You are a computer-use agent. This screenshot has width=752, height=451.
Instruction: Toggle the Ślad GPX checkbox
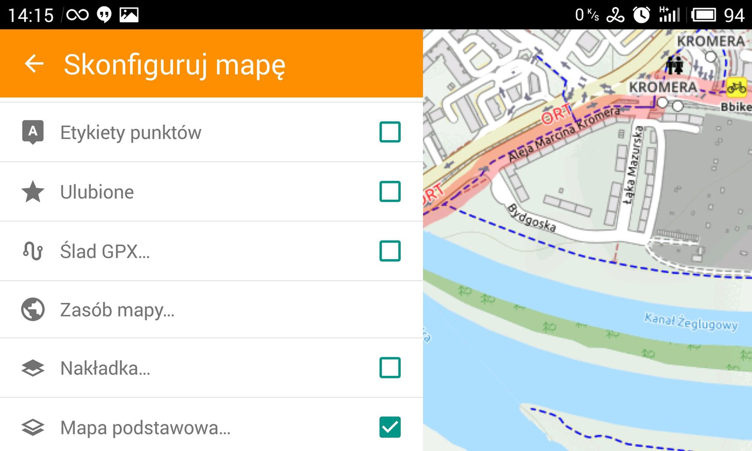click(390, 251)
